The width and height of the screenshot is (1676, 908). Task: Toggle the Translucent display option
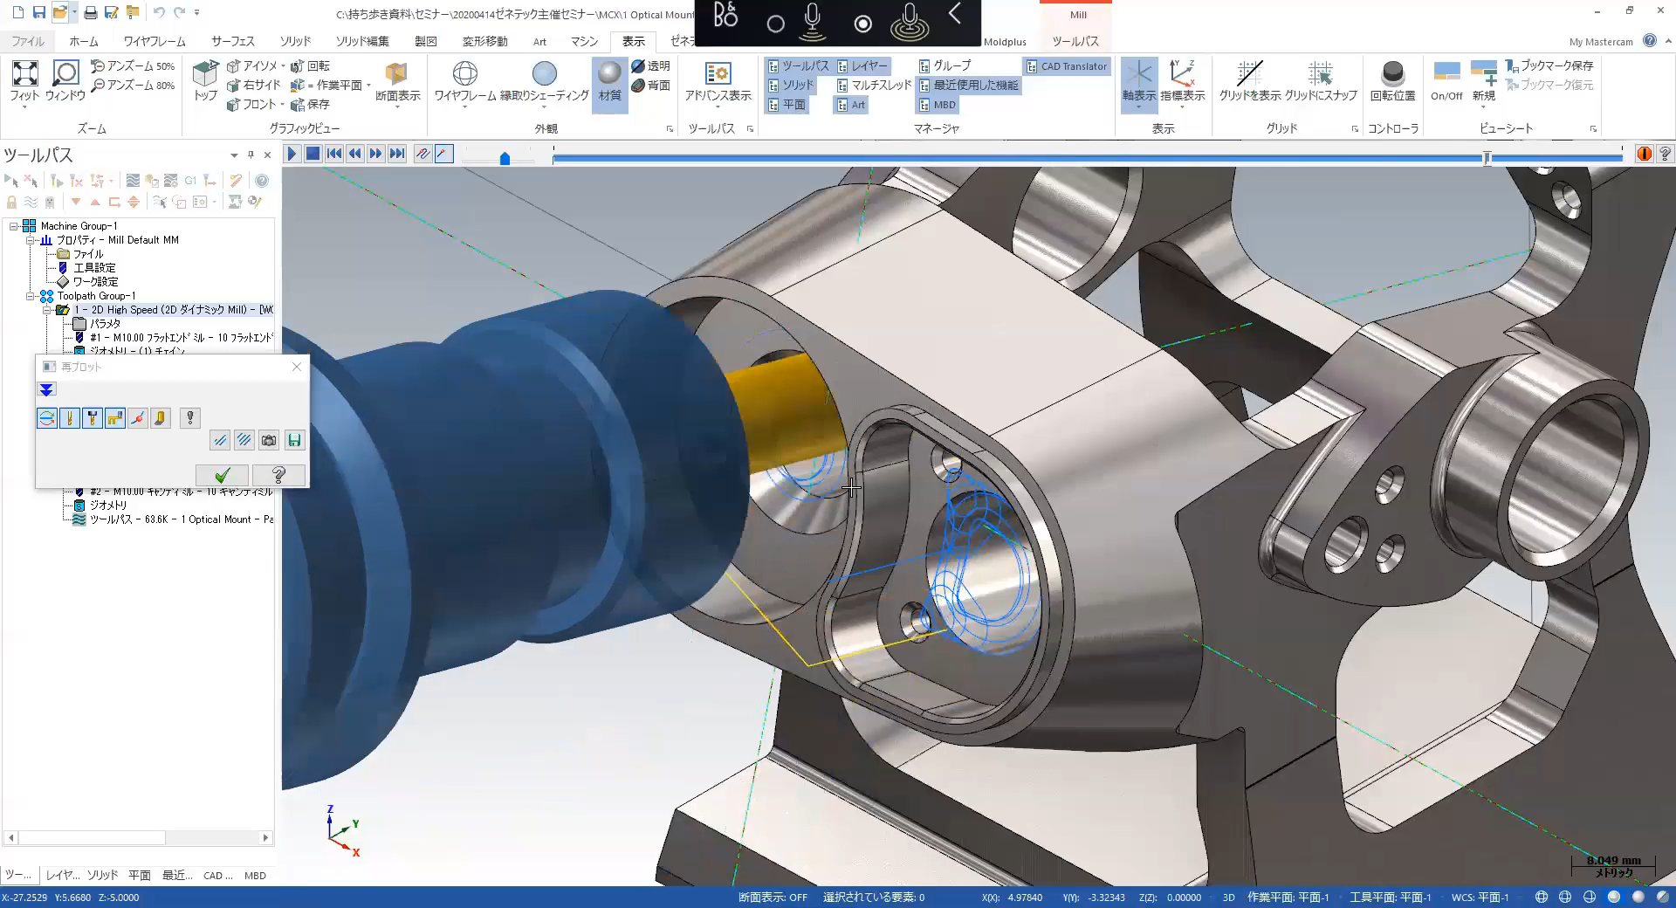650,66
